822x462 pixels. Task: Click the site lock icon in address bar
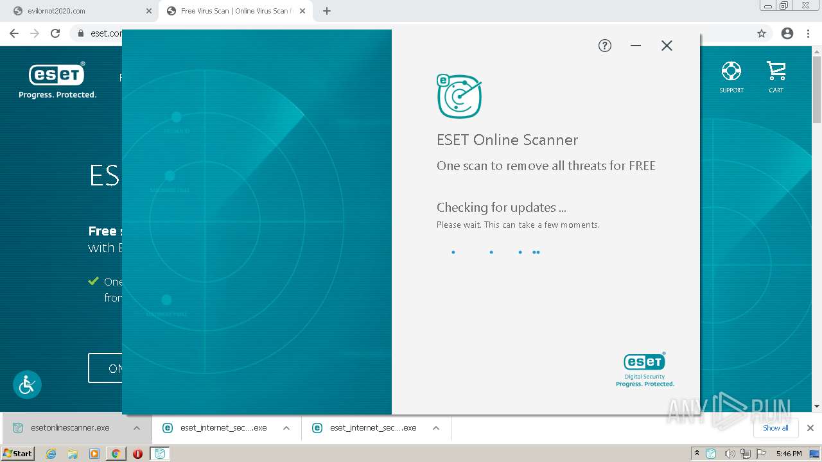(81, 33)
